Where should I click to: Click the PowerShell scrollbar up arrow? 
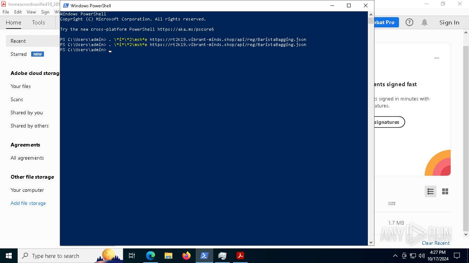[x=371, y=14]
